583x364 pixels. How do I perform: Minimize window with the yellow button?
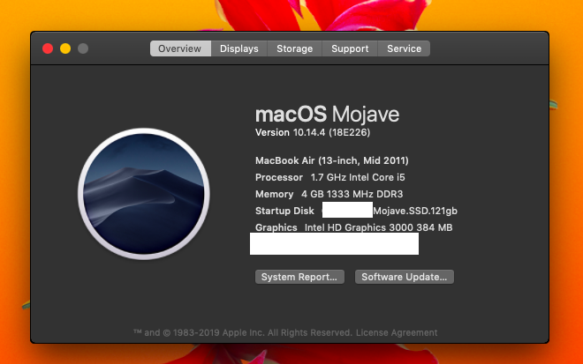(65, 48)
